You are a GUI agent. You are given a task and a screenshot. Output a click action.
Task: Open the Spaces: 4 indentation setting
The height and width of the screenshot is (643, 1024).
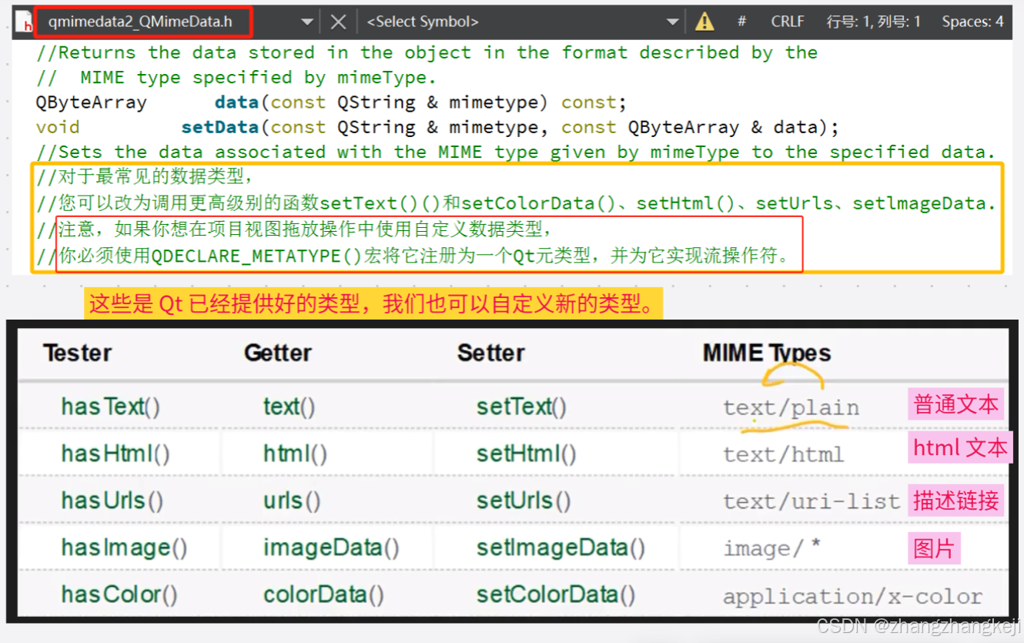[x=972, y=22]
